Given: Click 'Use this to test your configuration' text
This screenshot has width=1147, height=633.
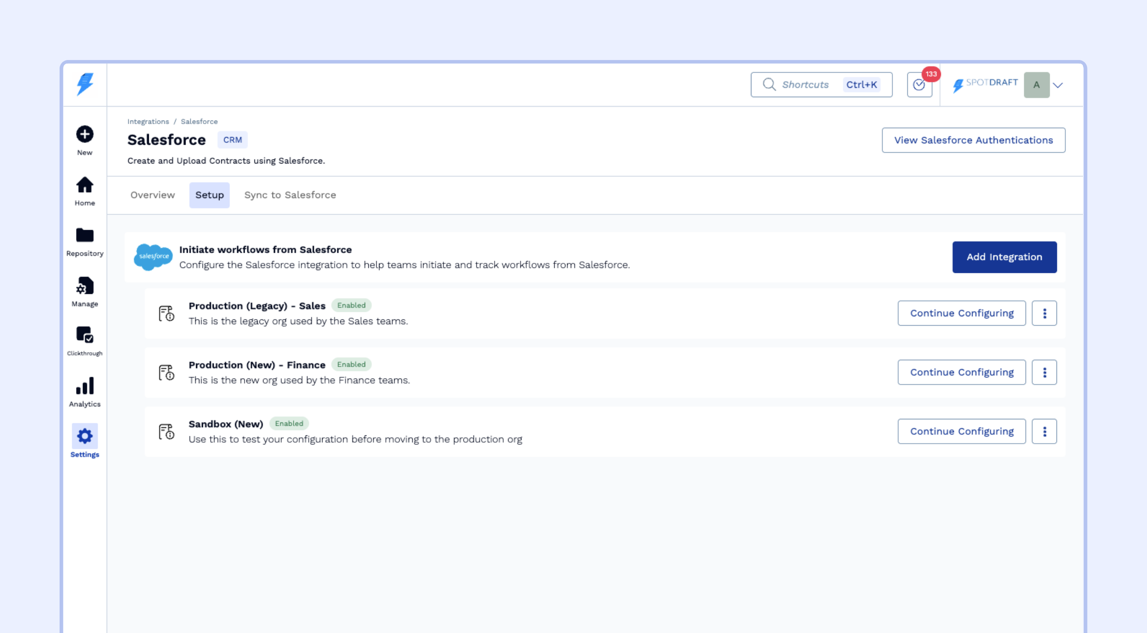Looking at the screenshot, I should tap(355, 439).
